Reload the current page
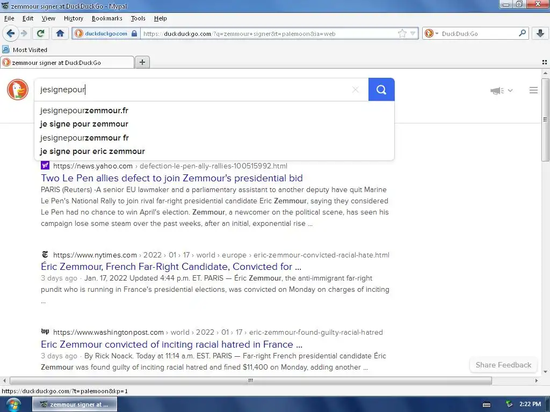 tap(40, 33)
